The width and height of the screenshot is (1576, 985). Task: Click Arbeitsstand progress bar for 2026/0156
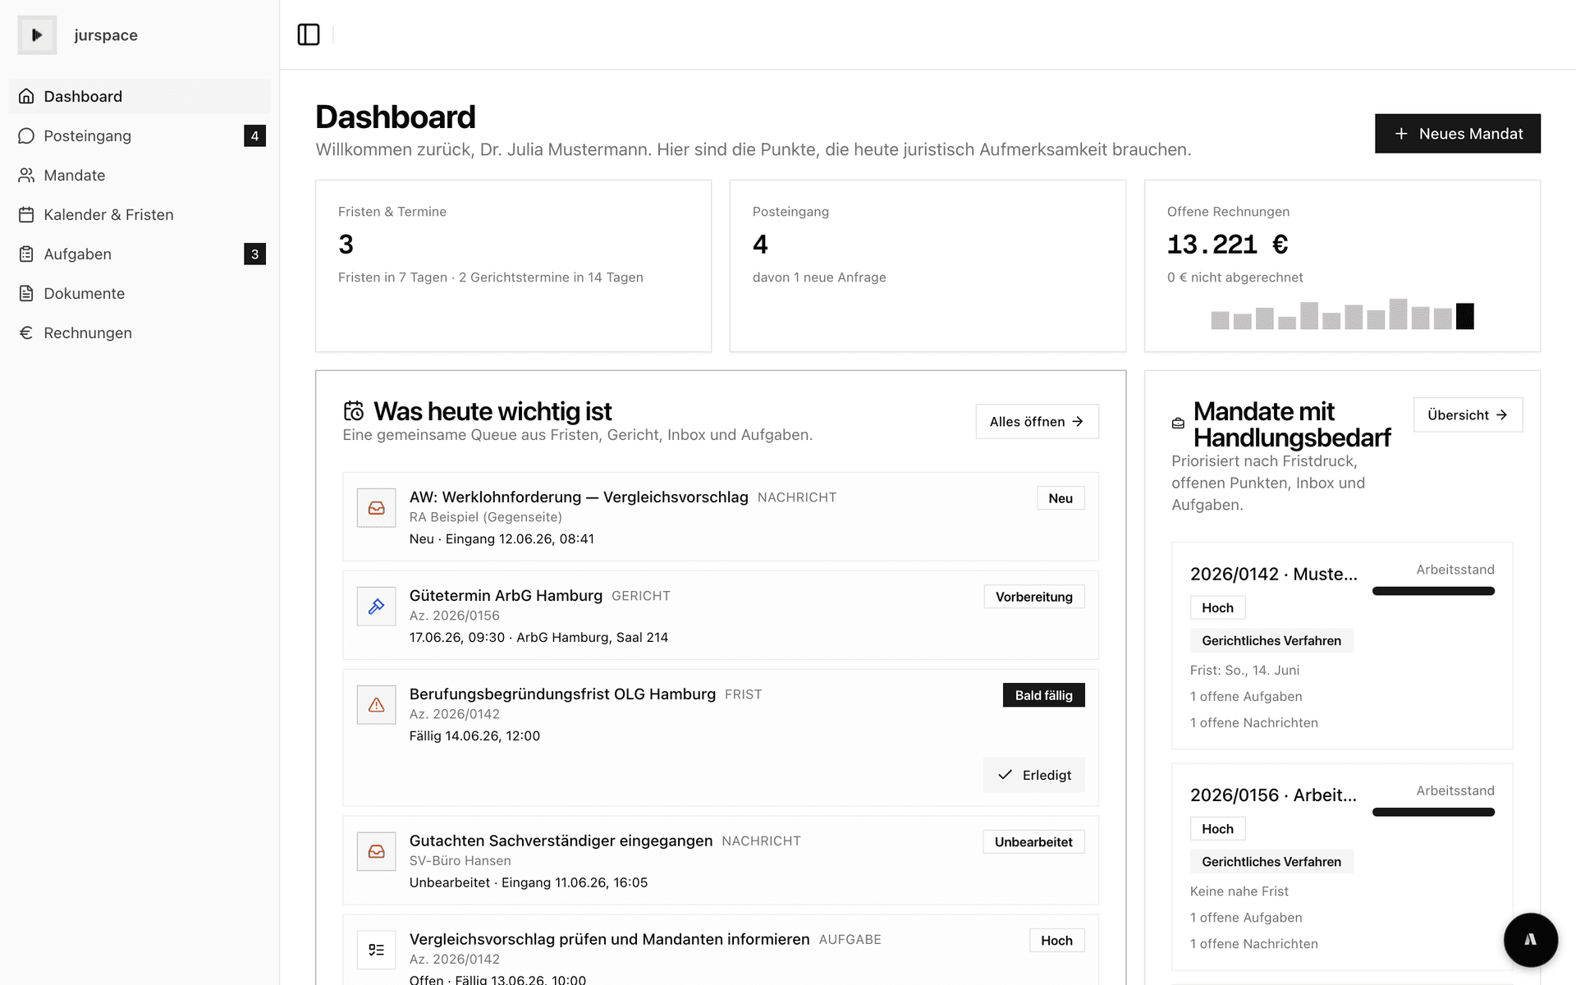coord(1433,812)
